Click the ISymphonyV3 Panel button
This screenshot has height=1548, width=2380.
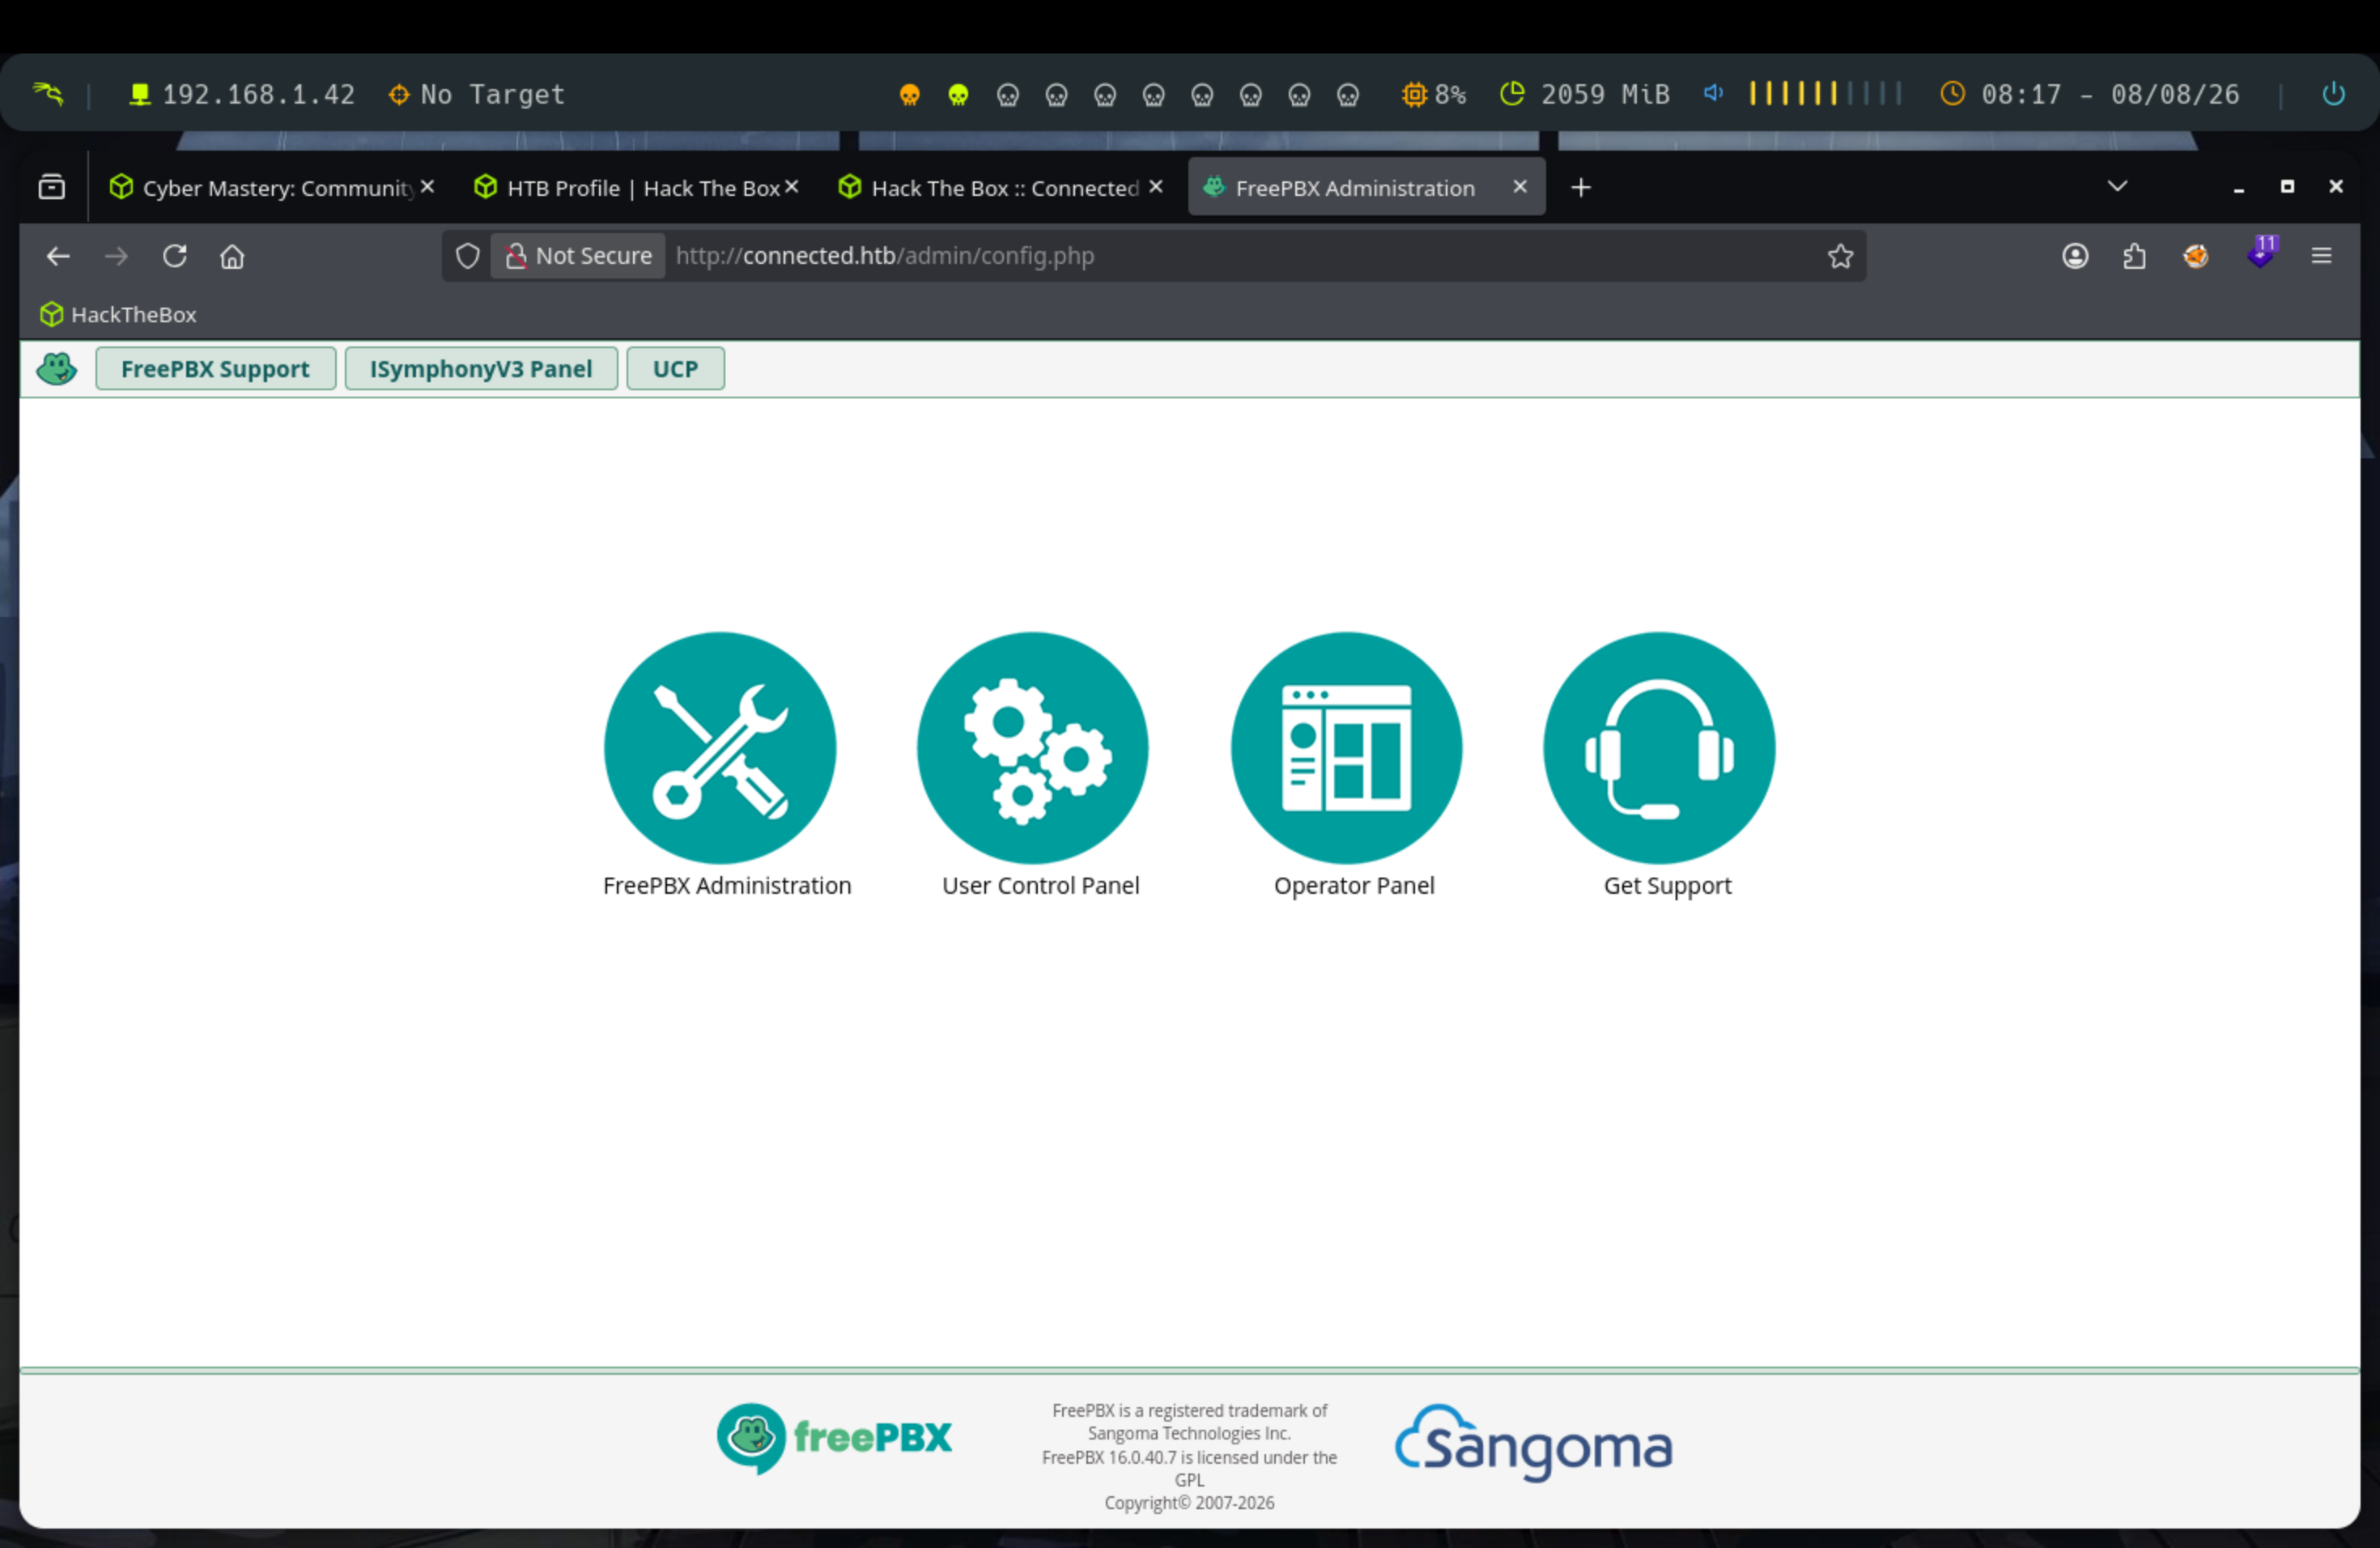click(481, 369)
